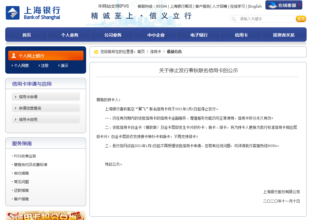This screenshot has height=220, width=310.
Task: Click the 精诚至上·信义立行 slogan
Action: click(141, 16)
